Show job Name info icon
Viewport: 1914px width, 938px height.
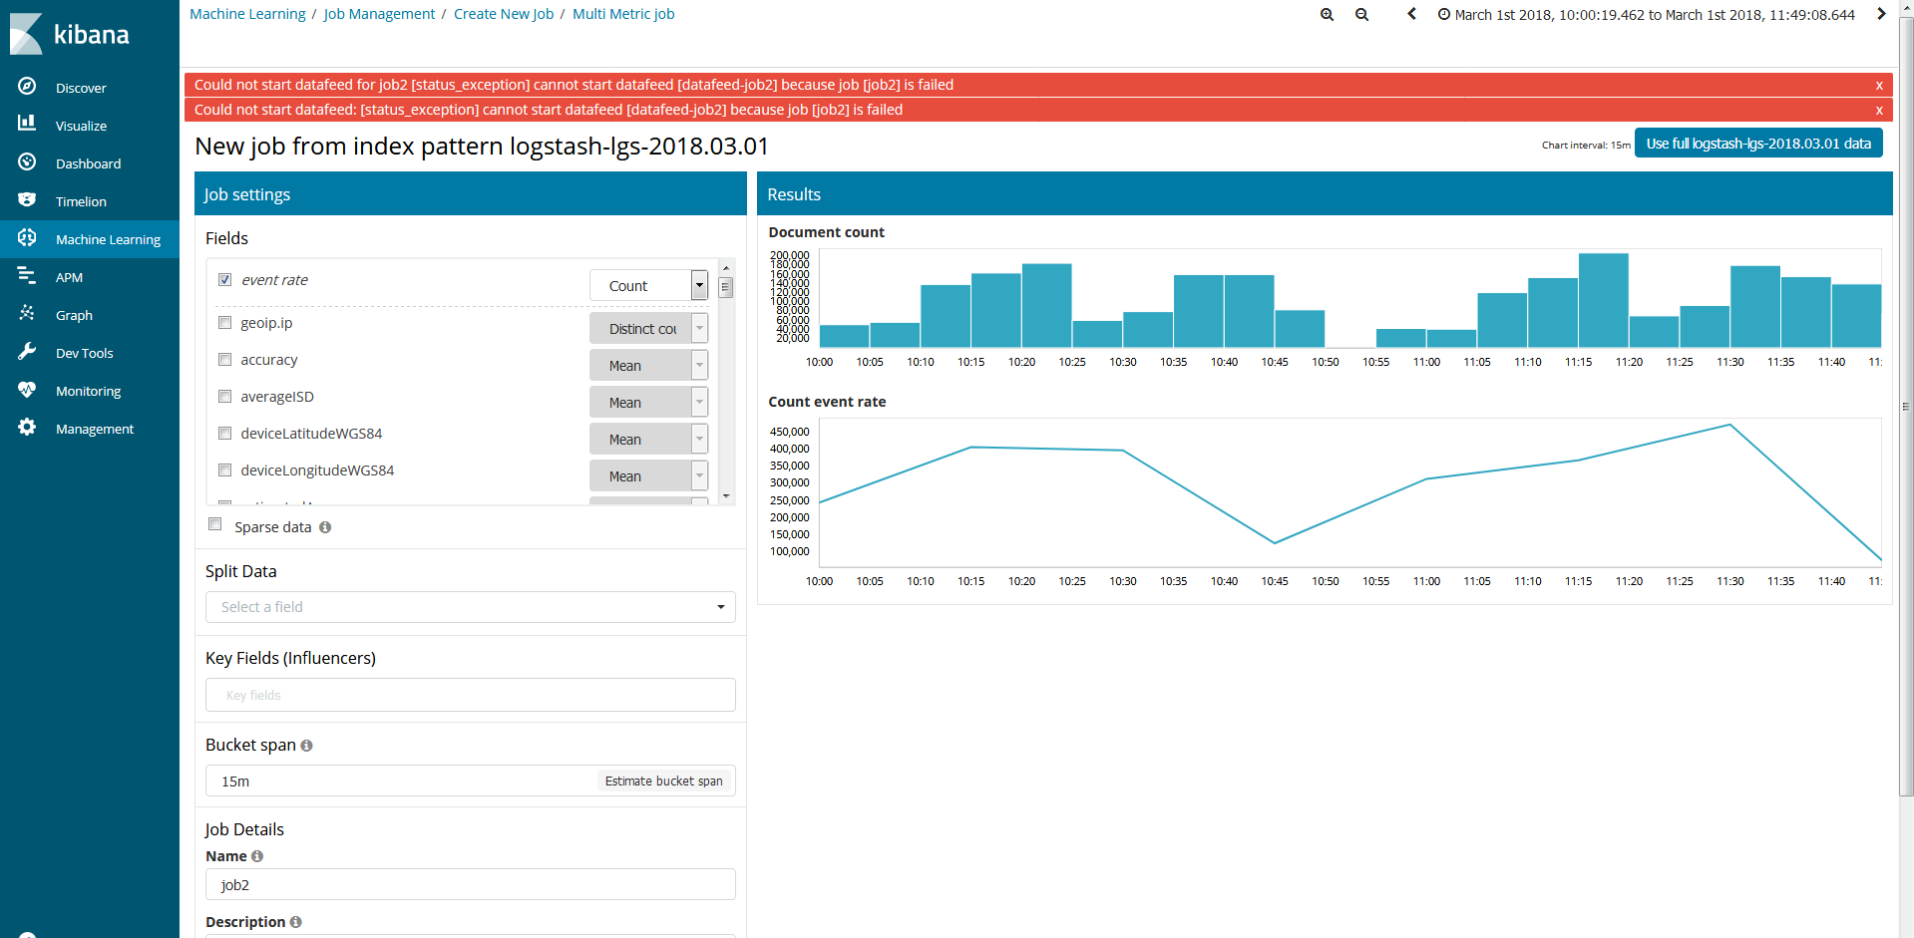coord(257,856)
